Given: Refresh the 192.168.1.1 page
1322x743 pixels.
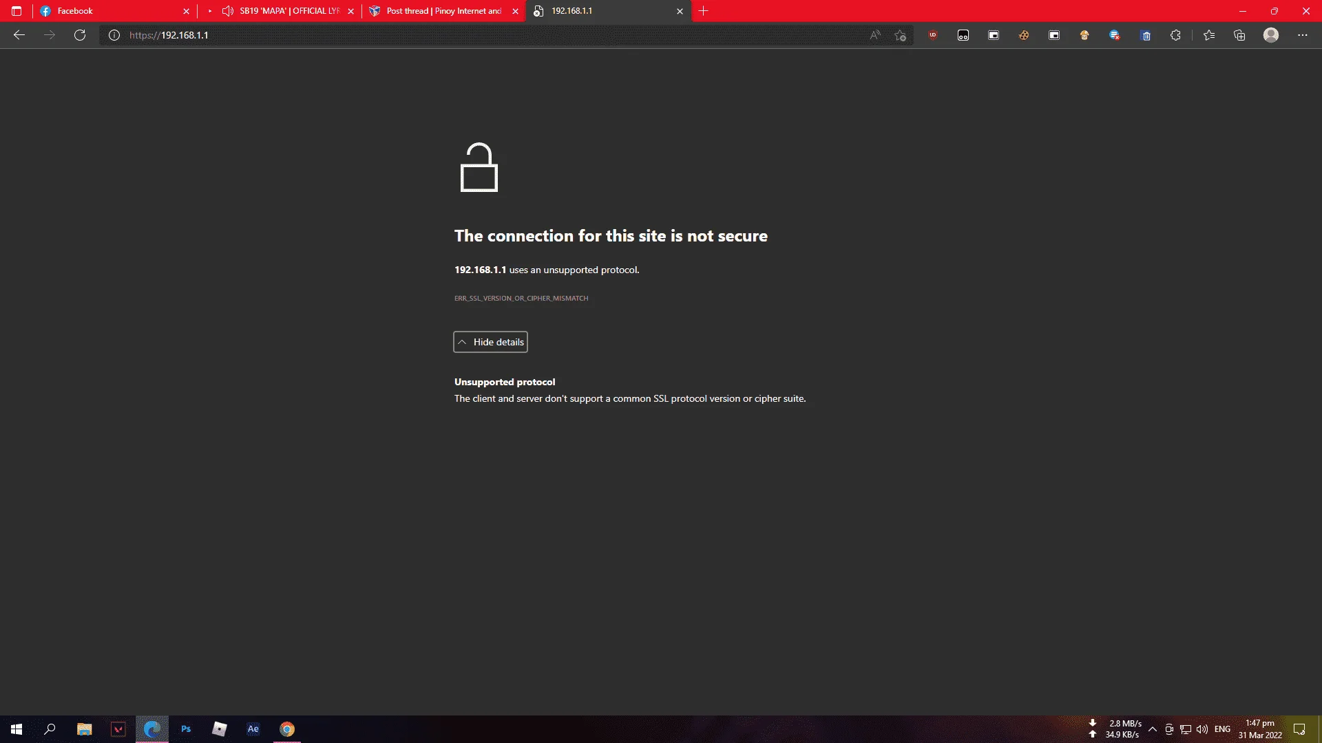Looking at the screenshot, I should click(80, 35).
